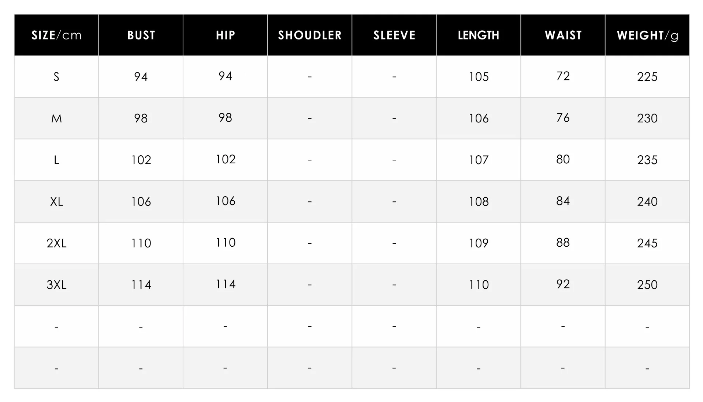Select the SLEEVE column header
Viewport: 703px width, 402px height.
(x=394, y=35)
